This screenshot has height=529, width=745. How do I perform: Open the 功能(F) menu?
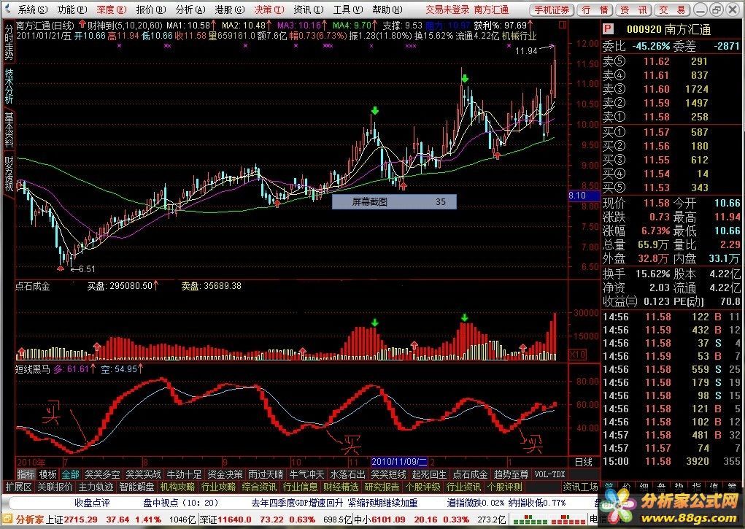72,9
